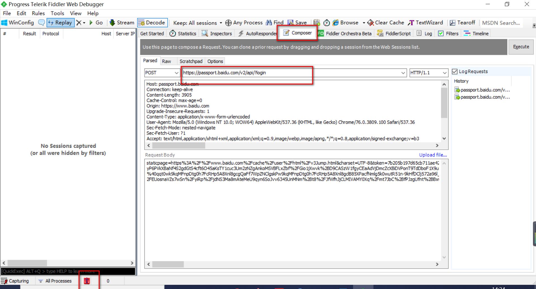Screen dimensions: 536x289
Task: Select the Composer tab
Action: [x=297, y=33]
